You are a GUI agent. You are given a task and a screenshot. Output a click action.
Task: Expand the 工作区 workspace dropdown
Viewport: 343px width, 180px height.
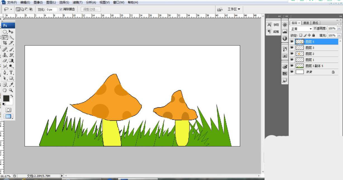234,9
